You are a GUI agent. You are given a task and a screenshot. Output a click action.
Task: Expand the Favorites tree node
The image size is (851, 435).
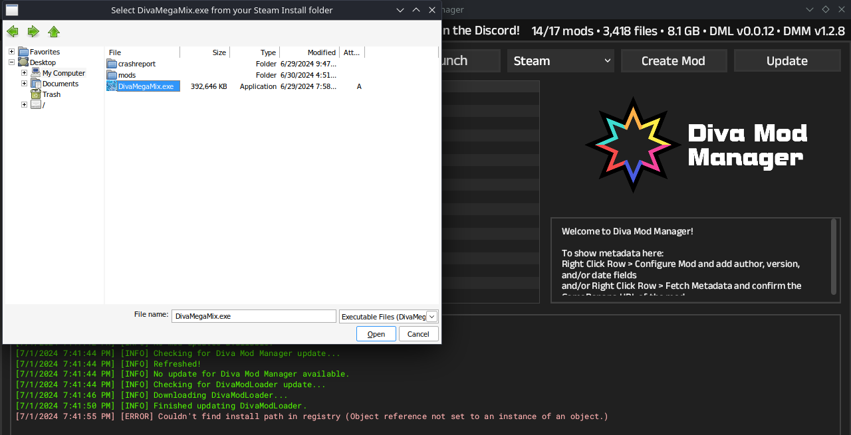(11, 52)
